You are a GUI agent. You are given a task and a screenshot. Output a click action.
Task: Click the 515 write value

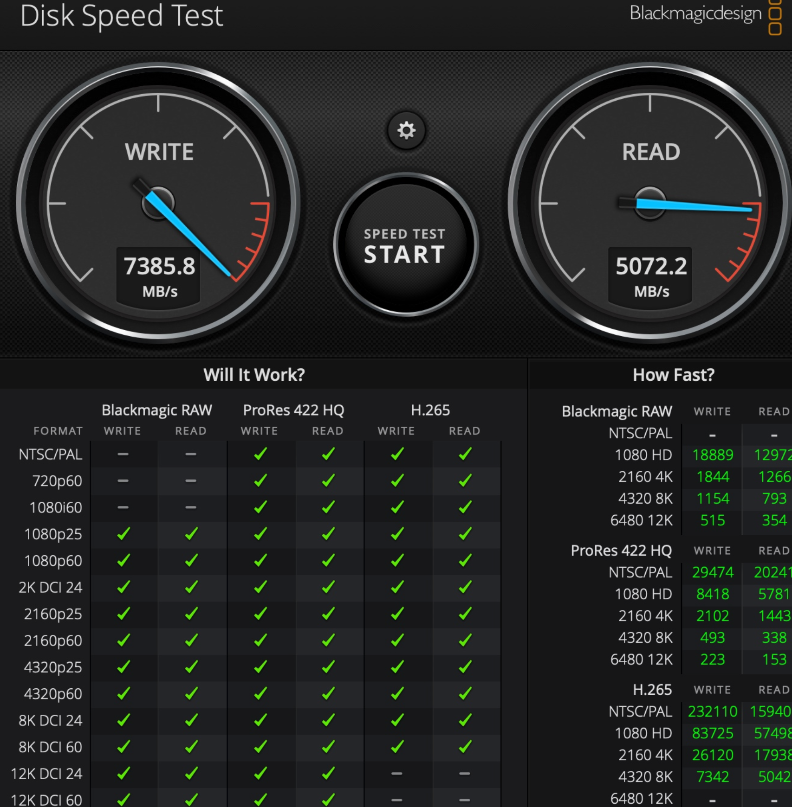click(713, 520)
